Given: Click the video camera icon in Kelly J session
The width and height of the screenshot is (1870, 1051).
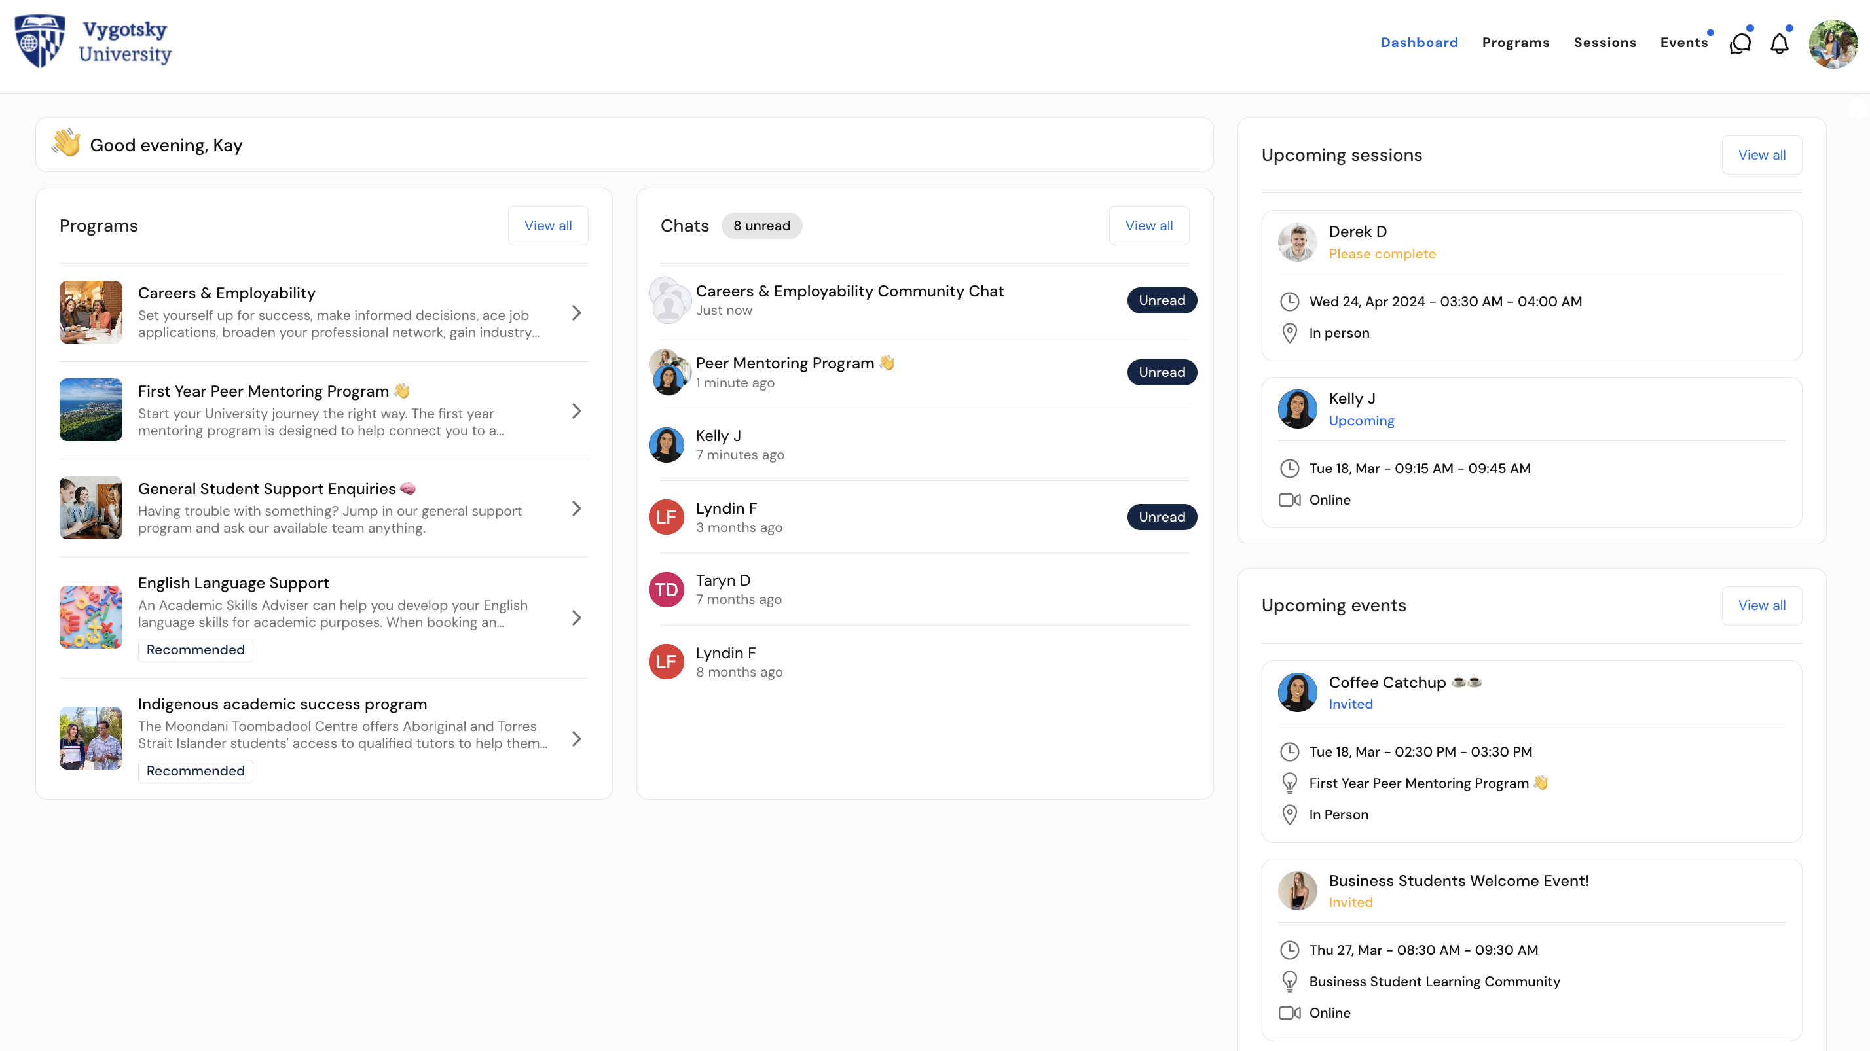Looking at the screenshot, I should pyautogui.click(x=1289, y=500).
